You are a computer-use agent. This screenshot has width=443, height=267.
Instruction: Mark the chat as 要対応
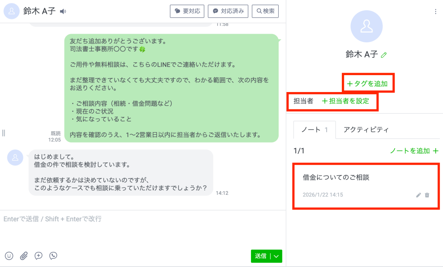click(187, 11)
